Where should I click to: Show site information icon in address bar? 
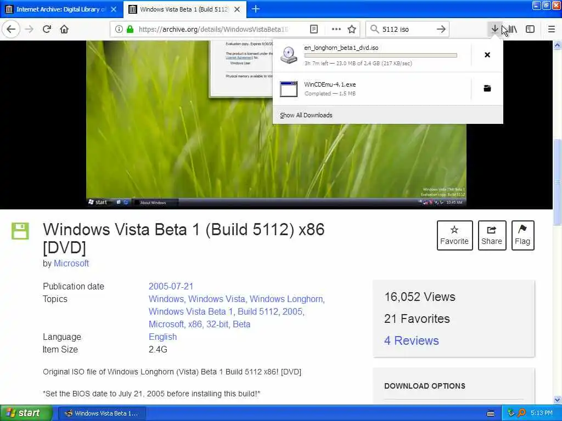pyautogui.click(x=119, y=29)
